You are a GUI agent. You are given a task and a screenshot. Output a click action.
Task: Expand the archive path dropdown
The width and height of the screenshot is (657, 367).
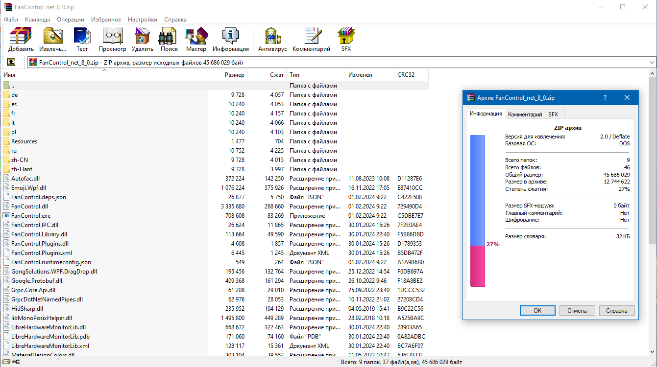[x=652, y=63]
